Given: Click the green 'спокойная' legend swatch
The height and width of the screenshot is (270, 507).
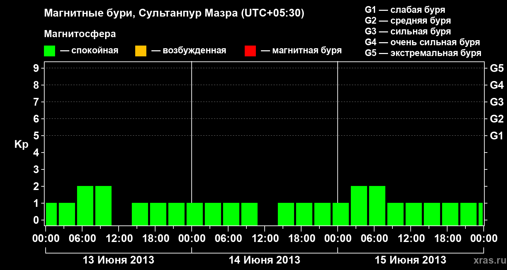Looking at the screenshot, I should click(50, 51).
